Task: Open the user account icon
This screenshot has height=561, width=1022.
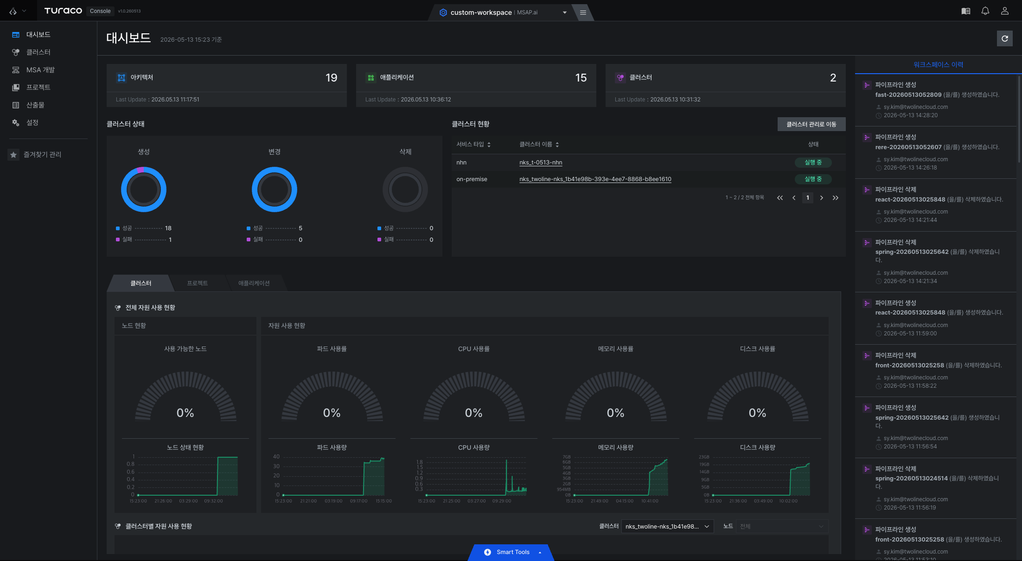Action: click(x=1005, y=11)
